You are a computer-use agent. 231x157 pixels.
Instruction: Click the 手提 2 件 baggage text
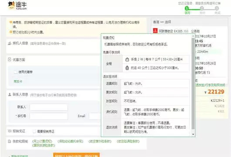[x=157, y=59]
